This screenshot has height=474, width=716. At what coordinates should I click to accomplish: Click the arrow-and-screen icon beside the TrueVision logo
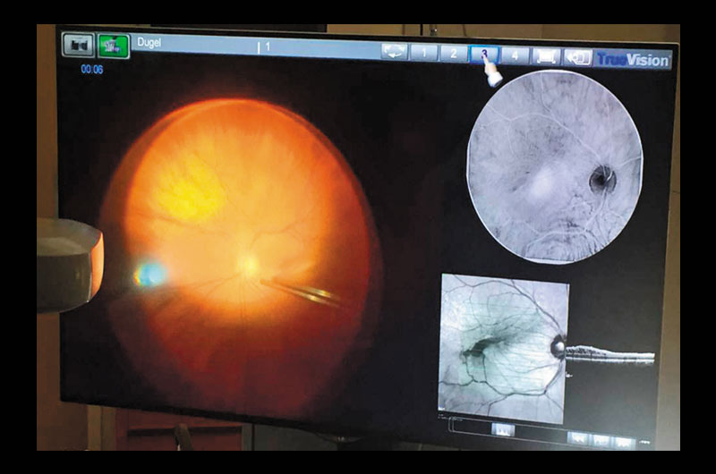tap(578, 57)
